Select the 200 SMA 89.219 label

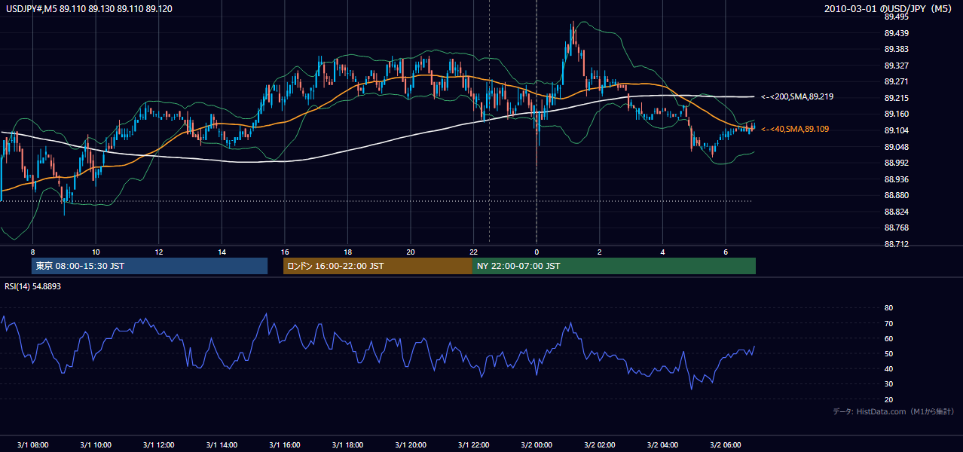click(x=796, y=96)
